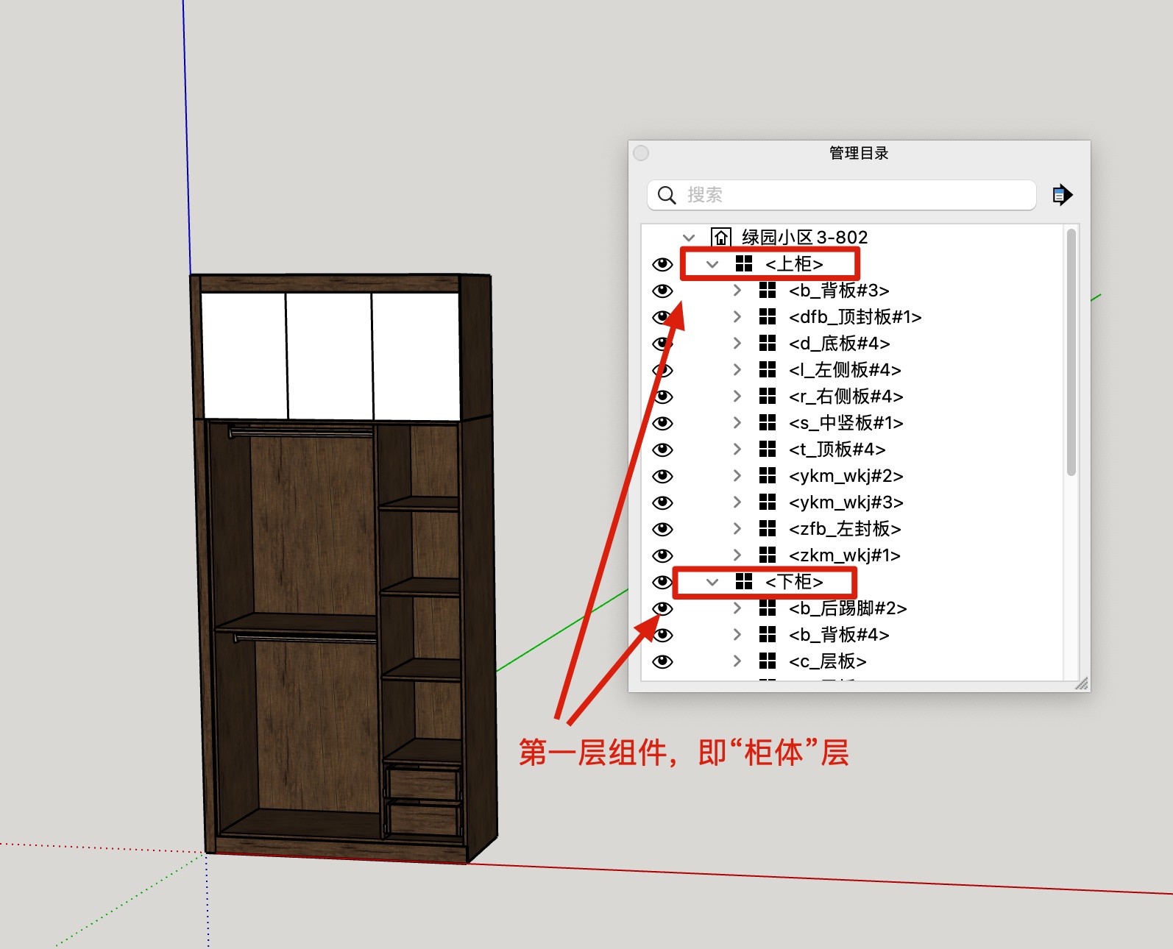
Task: Expand the b_后踢脚#2 component
Action: tap(737, 608)
